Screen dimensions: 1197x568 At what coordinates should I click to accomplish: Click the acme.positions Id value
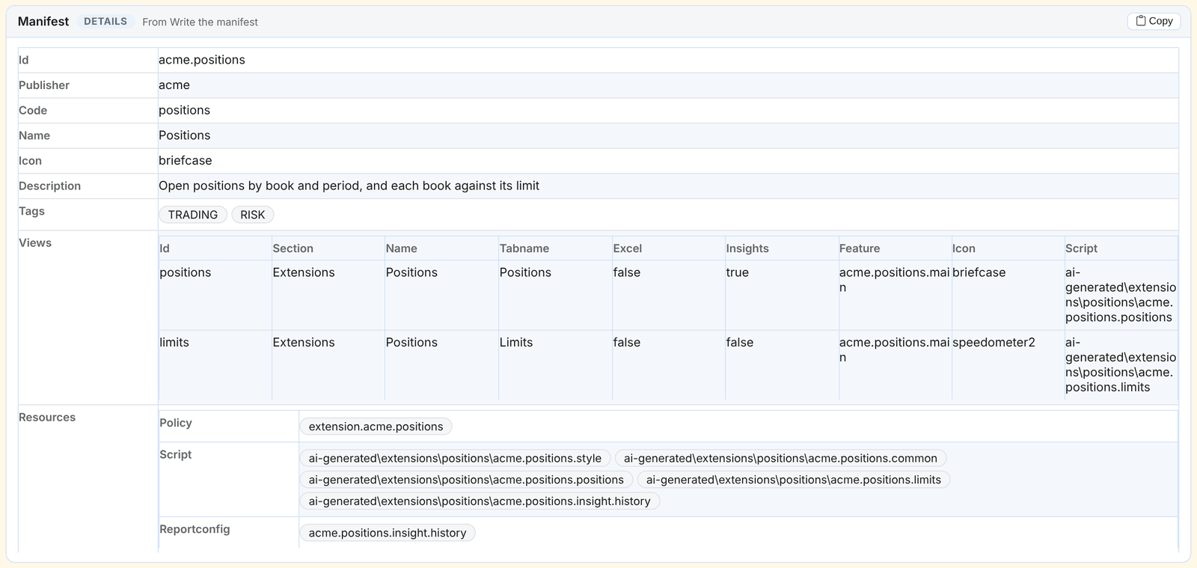pyautogui.click(x=202, y=60)
